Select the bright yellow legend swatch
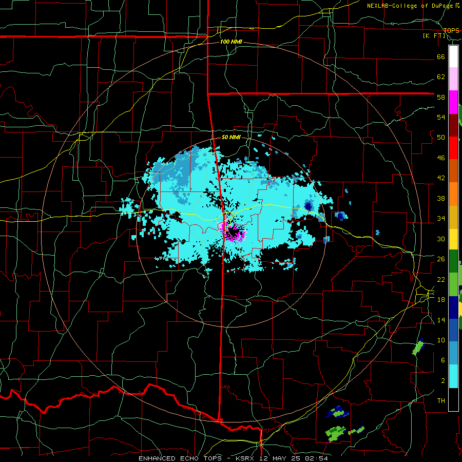The height and width of the screenshot is (462, 462). point(453,239)
